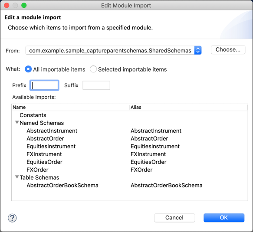Choose Selected importable items option
253x232 pixels.
click(x=93, y=69)
